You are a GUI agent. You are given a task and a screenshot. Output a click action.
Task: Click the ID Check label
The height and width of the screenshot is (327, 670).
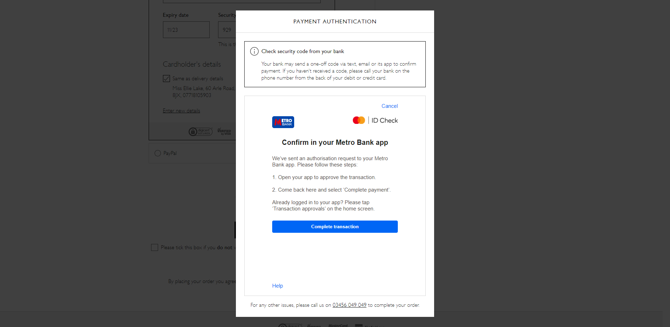point(385,120)
